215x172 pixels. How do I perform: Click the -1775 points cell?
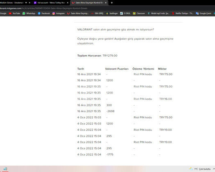(110, 154)
